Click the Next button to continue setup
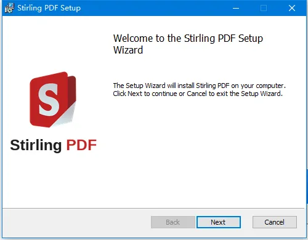The height and width of the screenshot is (240, 308). click(219, 222)
